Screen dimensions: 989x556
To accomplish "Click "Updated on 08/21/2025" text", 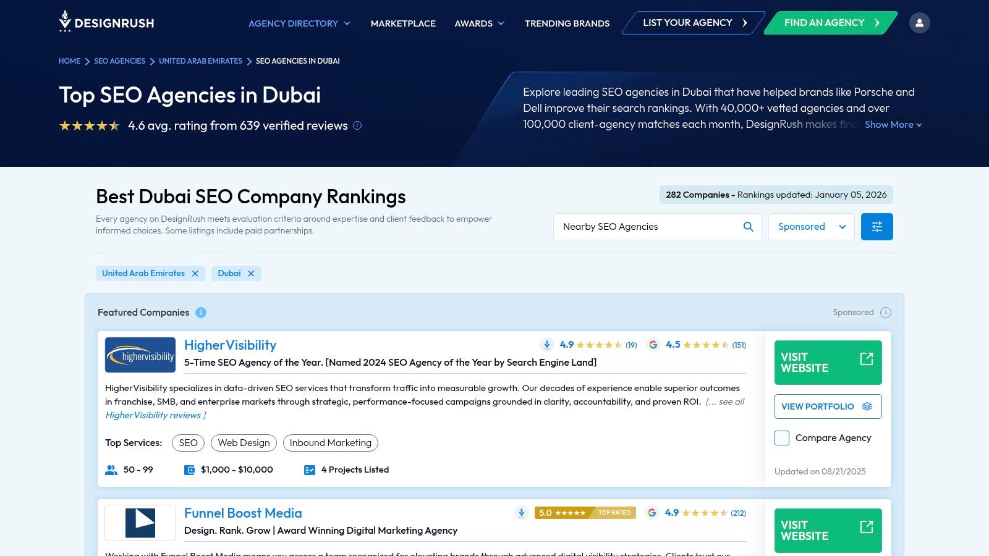I will point(820,472).
